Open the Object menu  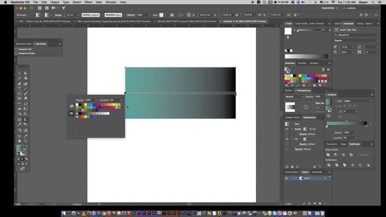(55, 2)
